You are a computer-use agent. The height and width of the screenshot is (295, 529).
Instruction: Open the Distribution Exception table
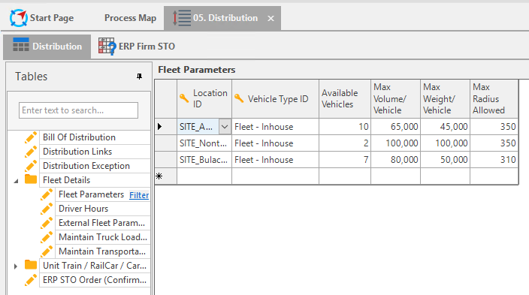coord(86,166)
